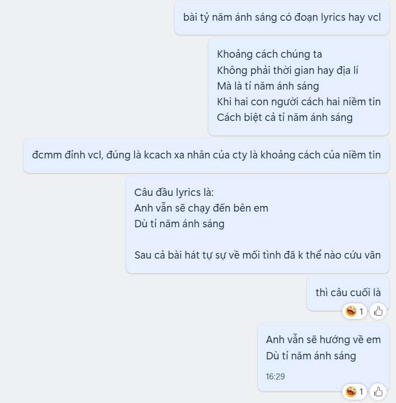Image resolution: width=396 pixels, height=403 pixels.
Task: Click the laughing emoji reaction under "thì câu cuối là"
Action: pos(351,311)
